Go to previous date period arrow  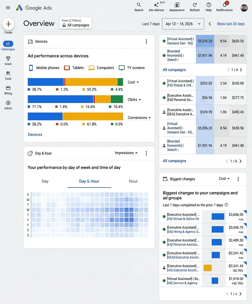tap(210, 24)
